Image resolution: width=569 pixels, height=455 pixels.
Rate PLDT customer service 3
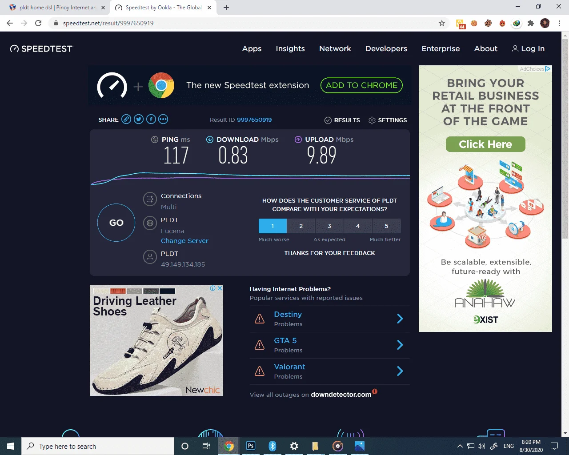329,226
